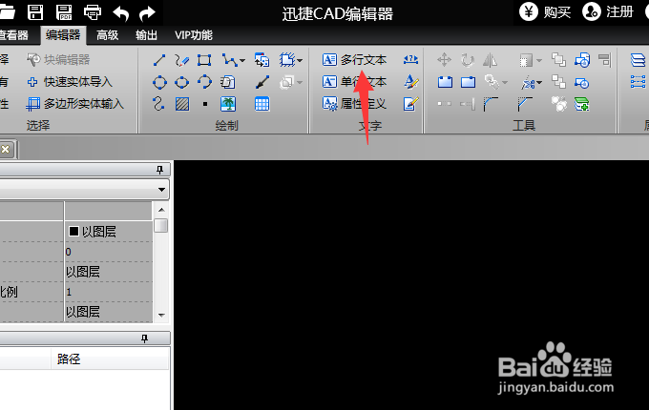Viewport: 649px width, 410px height.
Task: Select the Polyline tool icon
Action: [229, 60]
